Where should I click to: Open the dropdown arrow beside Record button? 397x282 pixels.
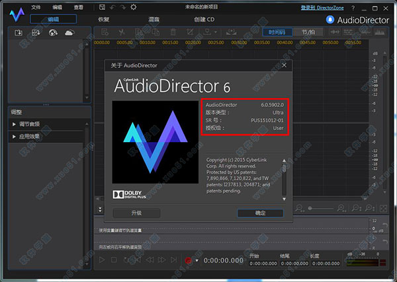tap(197, 260)
